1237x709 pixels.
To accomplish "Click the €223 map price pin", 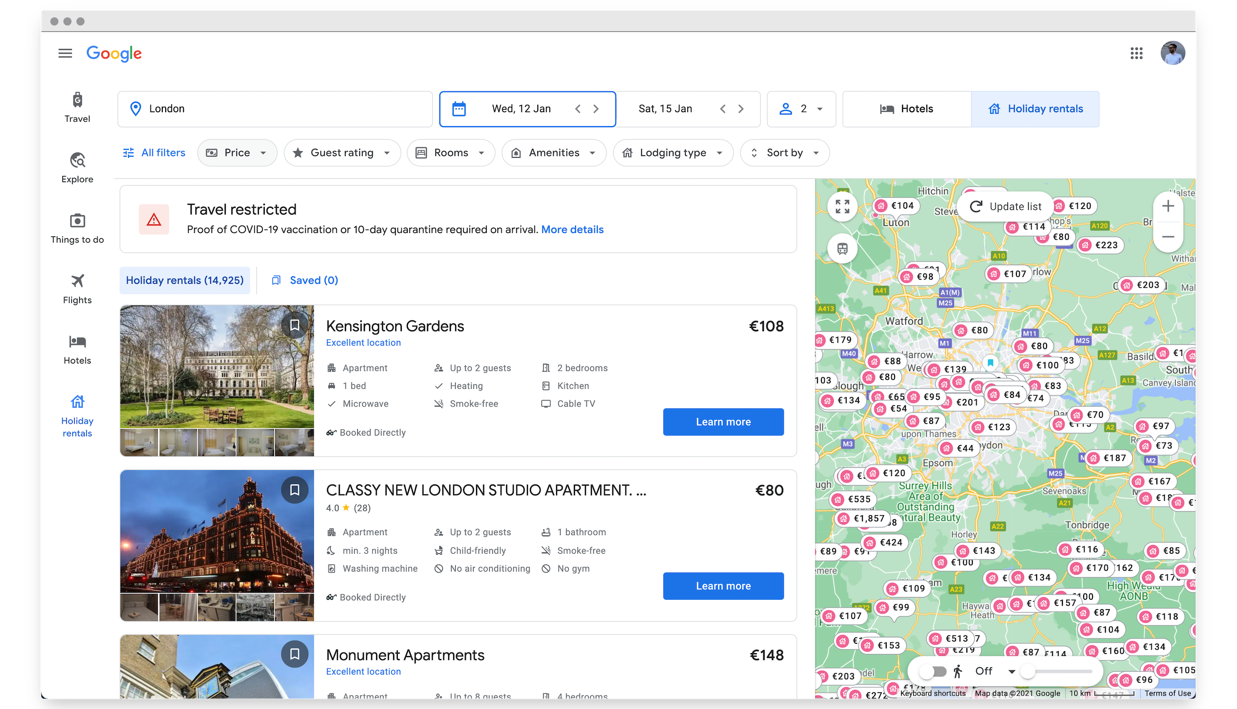I will click(x=1100, y=245).
